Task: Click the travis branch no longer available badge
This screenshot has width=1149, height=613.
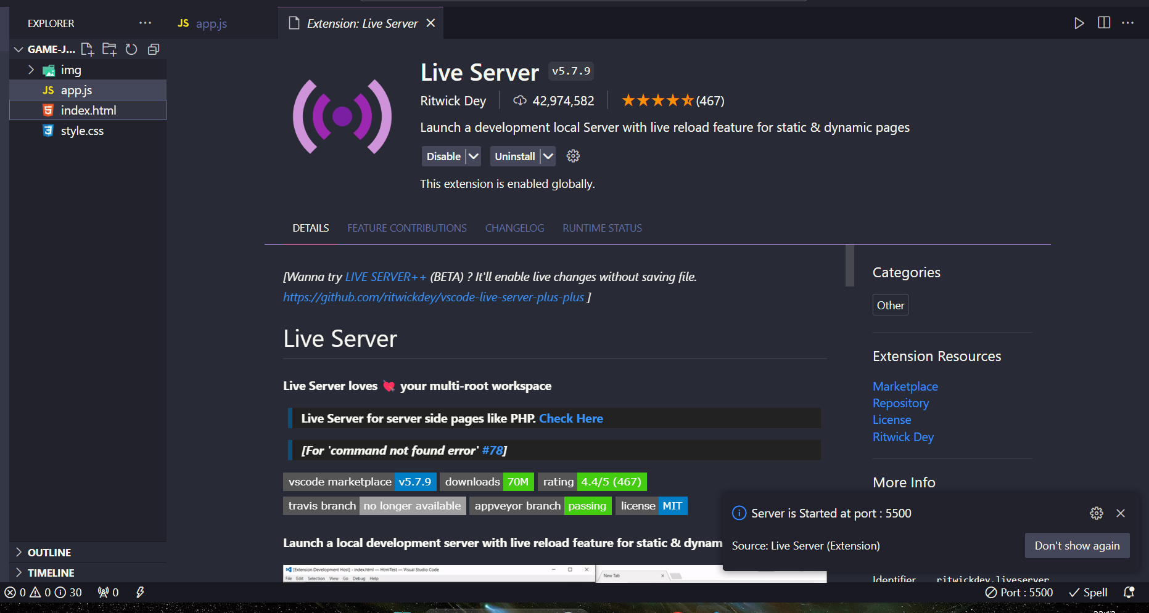Action: (x=374, y=506)
